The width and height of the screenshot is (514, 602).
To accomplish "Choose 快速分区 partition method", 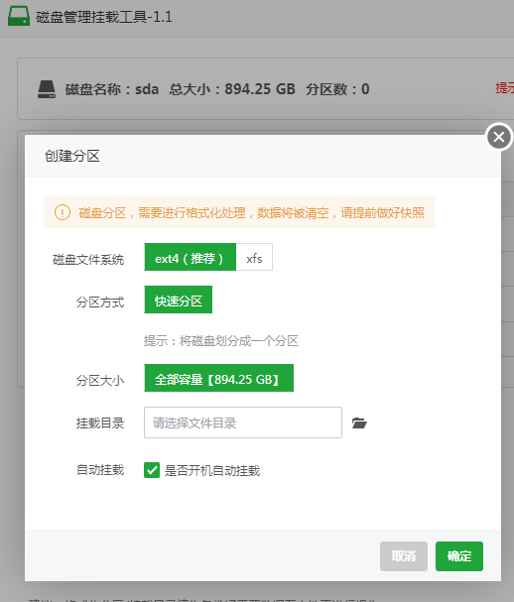I will coord(179,300).
